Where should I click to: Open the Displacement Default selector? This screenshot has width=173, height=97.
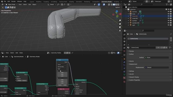(157, 68)
